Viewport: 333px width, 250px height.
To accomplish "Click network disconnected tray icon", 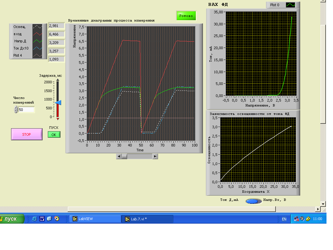I will (x=296, y=219).
